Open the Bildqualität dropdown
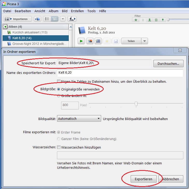 79,119
